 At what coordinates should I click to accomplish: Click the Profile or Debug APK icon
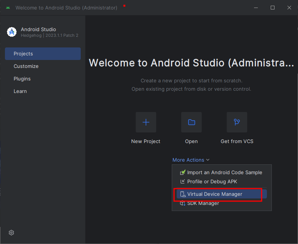[x=182, y=181]
